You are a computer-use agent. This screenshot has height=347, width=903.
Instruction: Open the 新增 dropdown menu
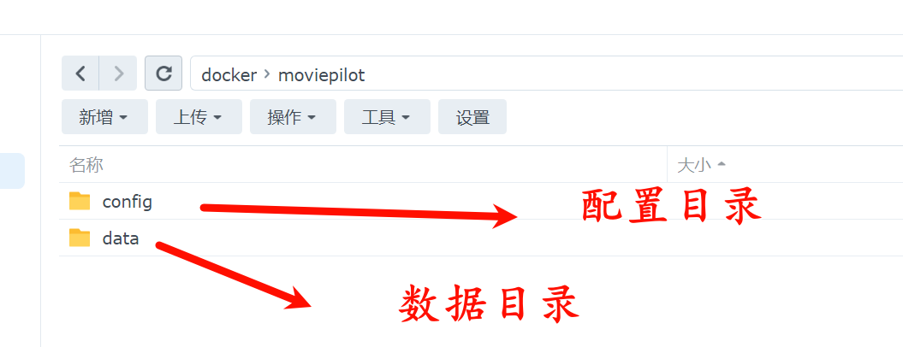coord(104,117)
